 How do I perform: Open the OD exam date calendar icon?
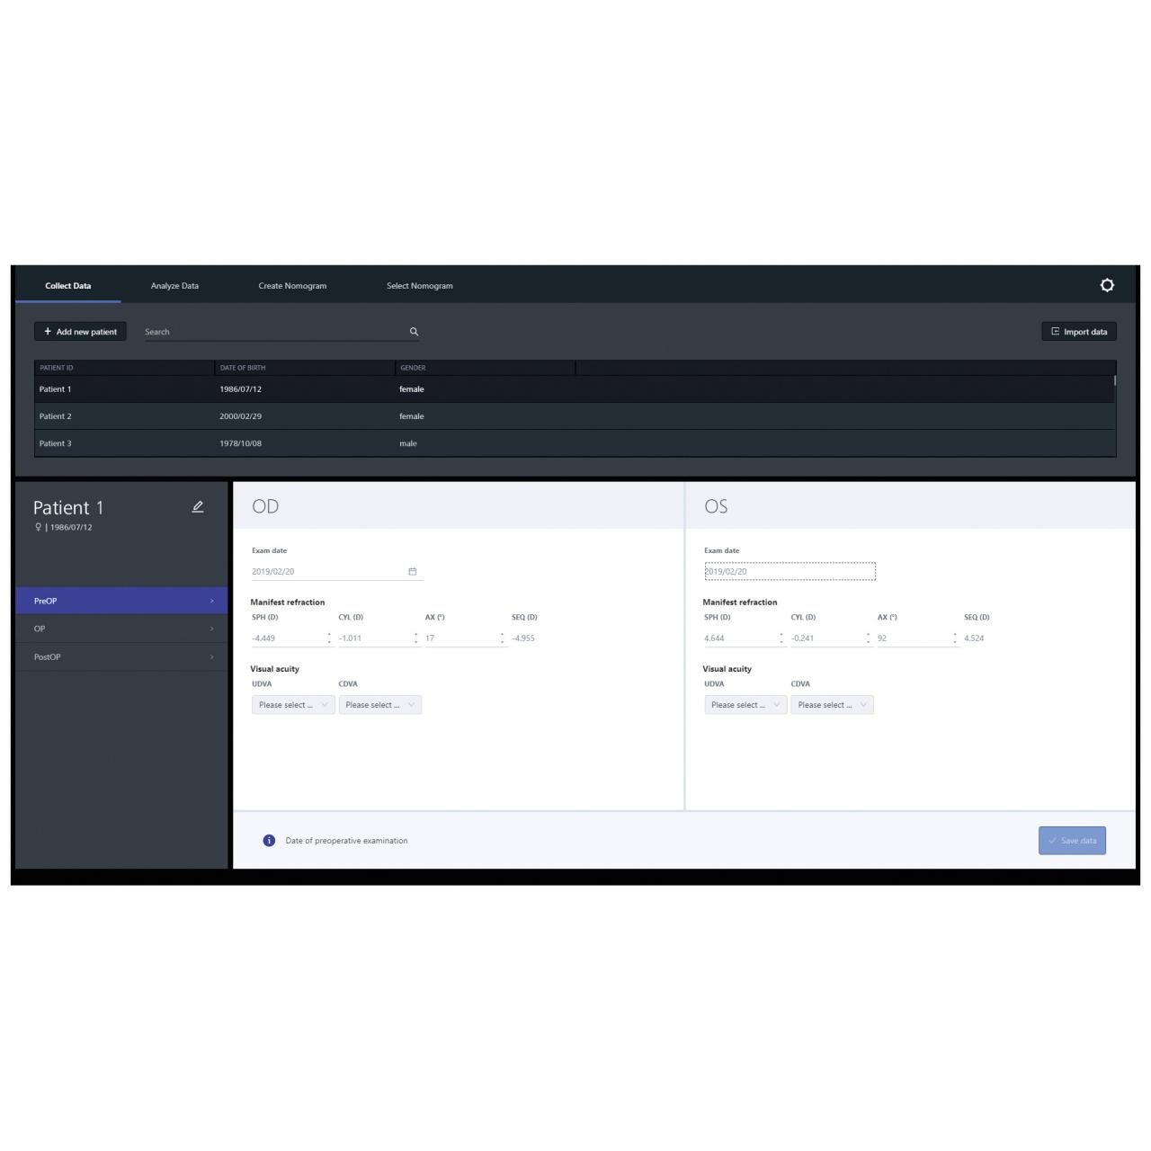pyautogui.click(x=413, y=572)
